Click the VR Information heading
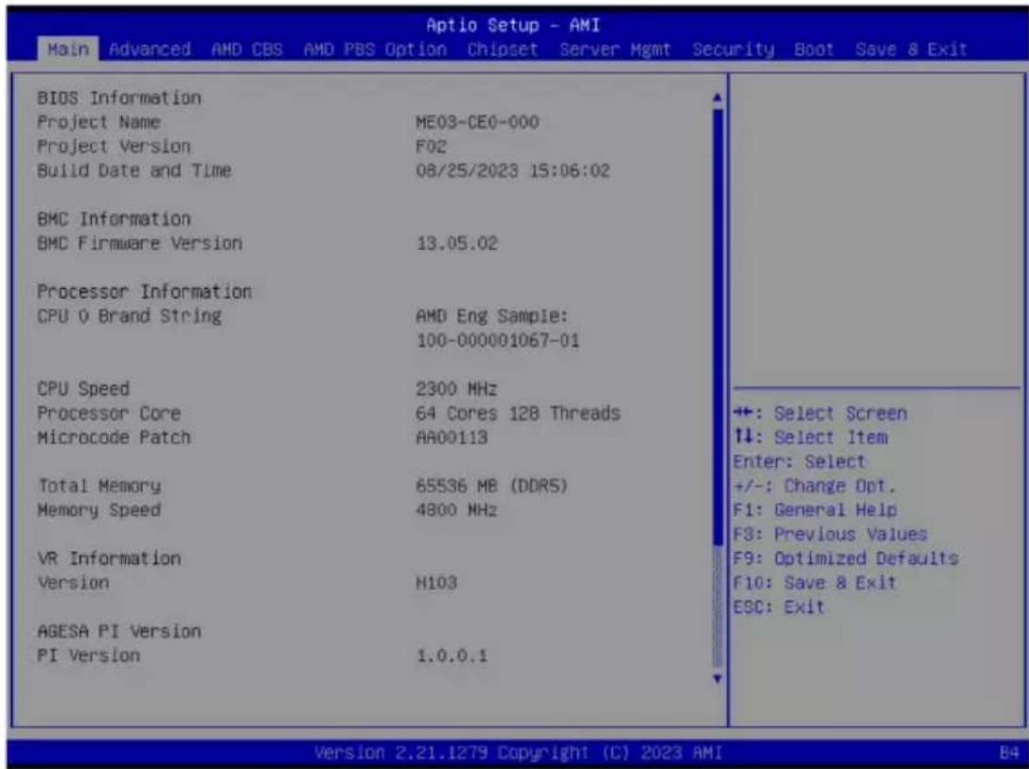The width and height of the screenshot is (1029, 769). click(108, 559)
